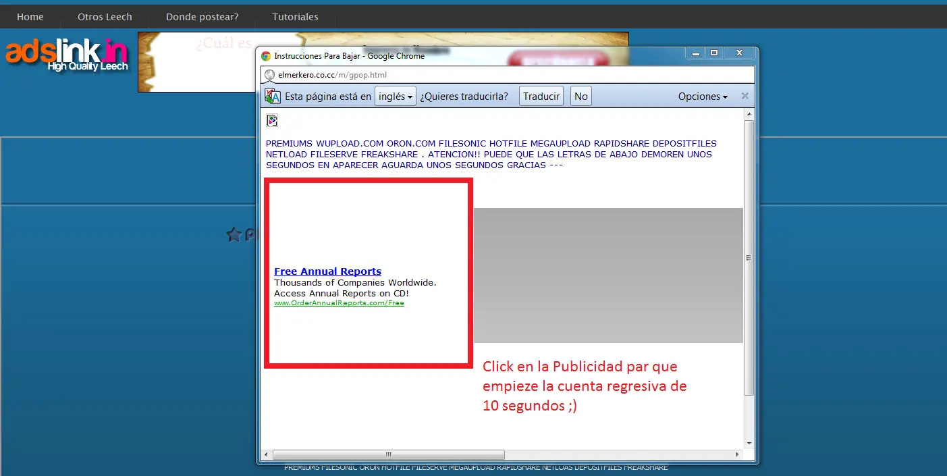This screenshot has width=947, height=476.
Task: Click the broken image icon in popup page
Action: 272,120
